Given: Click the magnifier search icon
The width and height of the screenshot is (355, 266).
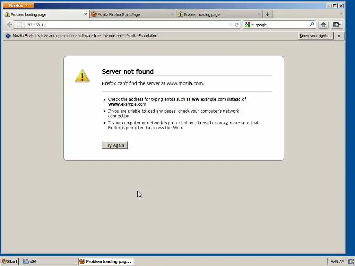Looking at the screenshot, I should pos(312,25).
